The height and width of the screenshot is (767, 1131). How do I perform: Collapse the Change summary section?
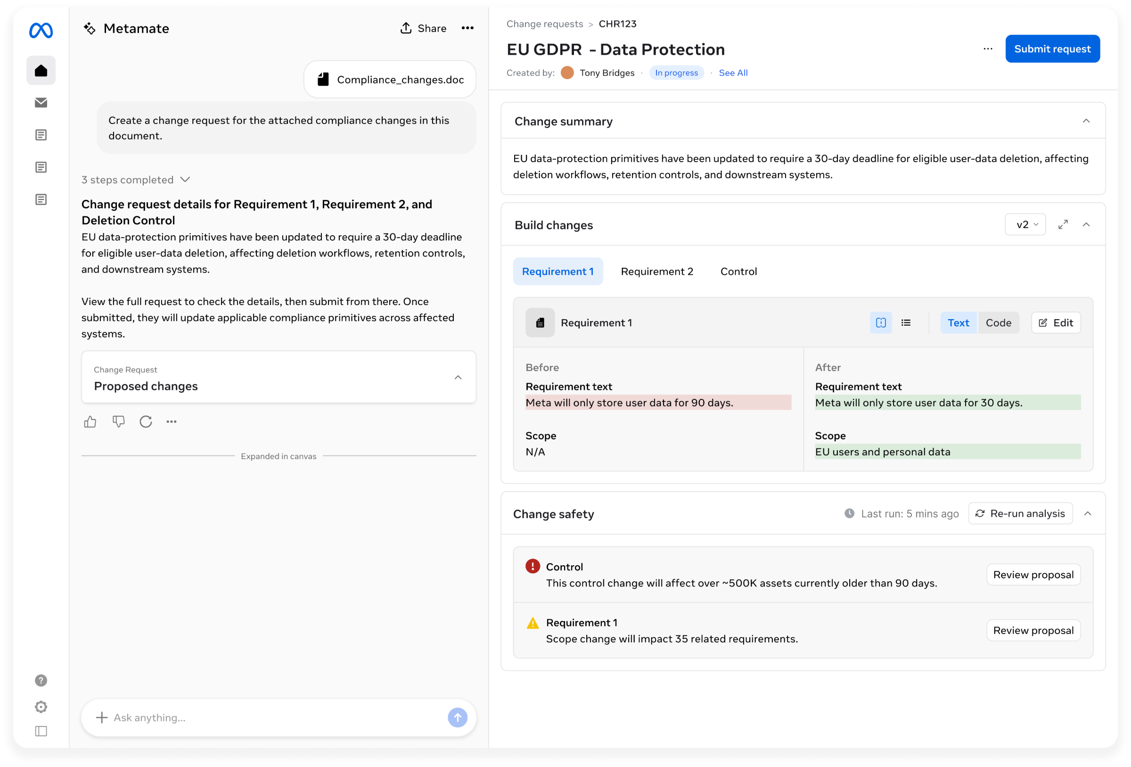[1086, 121]
